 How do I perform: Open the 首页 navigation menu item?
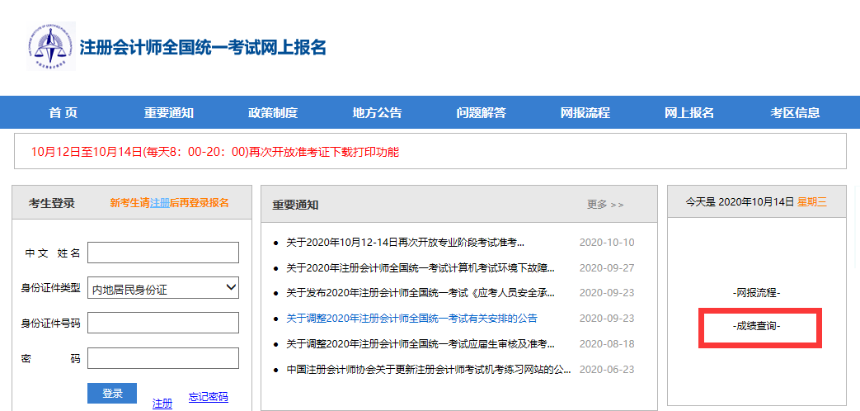[63, 113]
